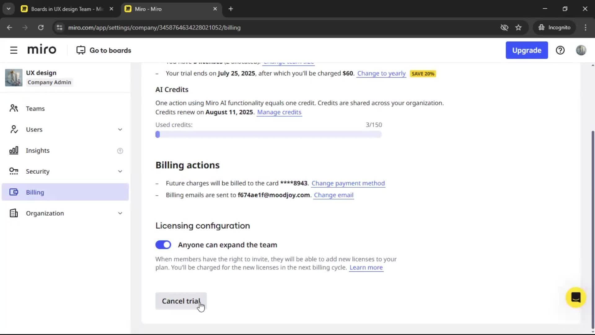Viewport: 595px width, 335px height.
Task: Click the Insights bar chart icon
Action: [14, 150]
